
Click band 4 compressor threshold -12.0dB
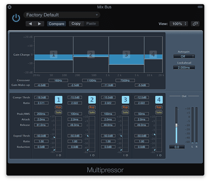click(142, 97)
